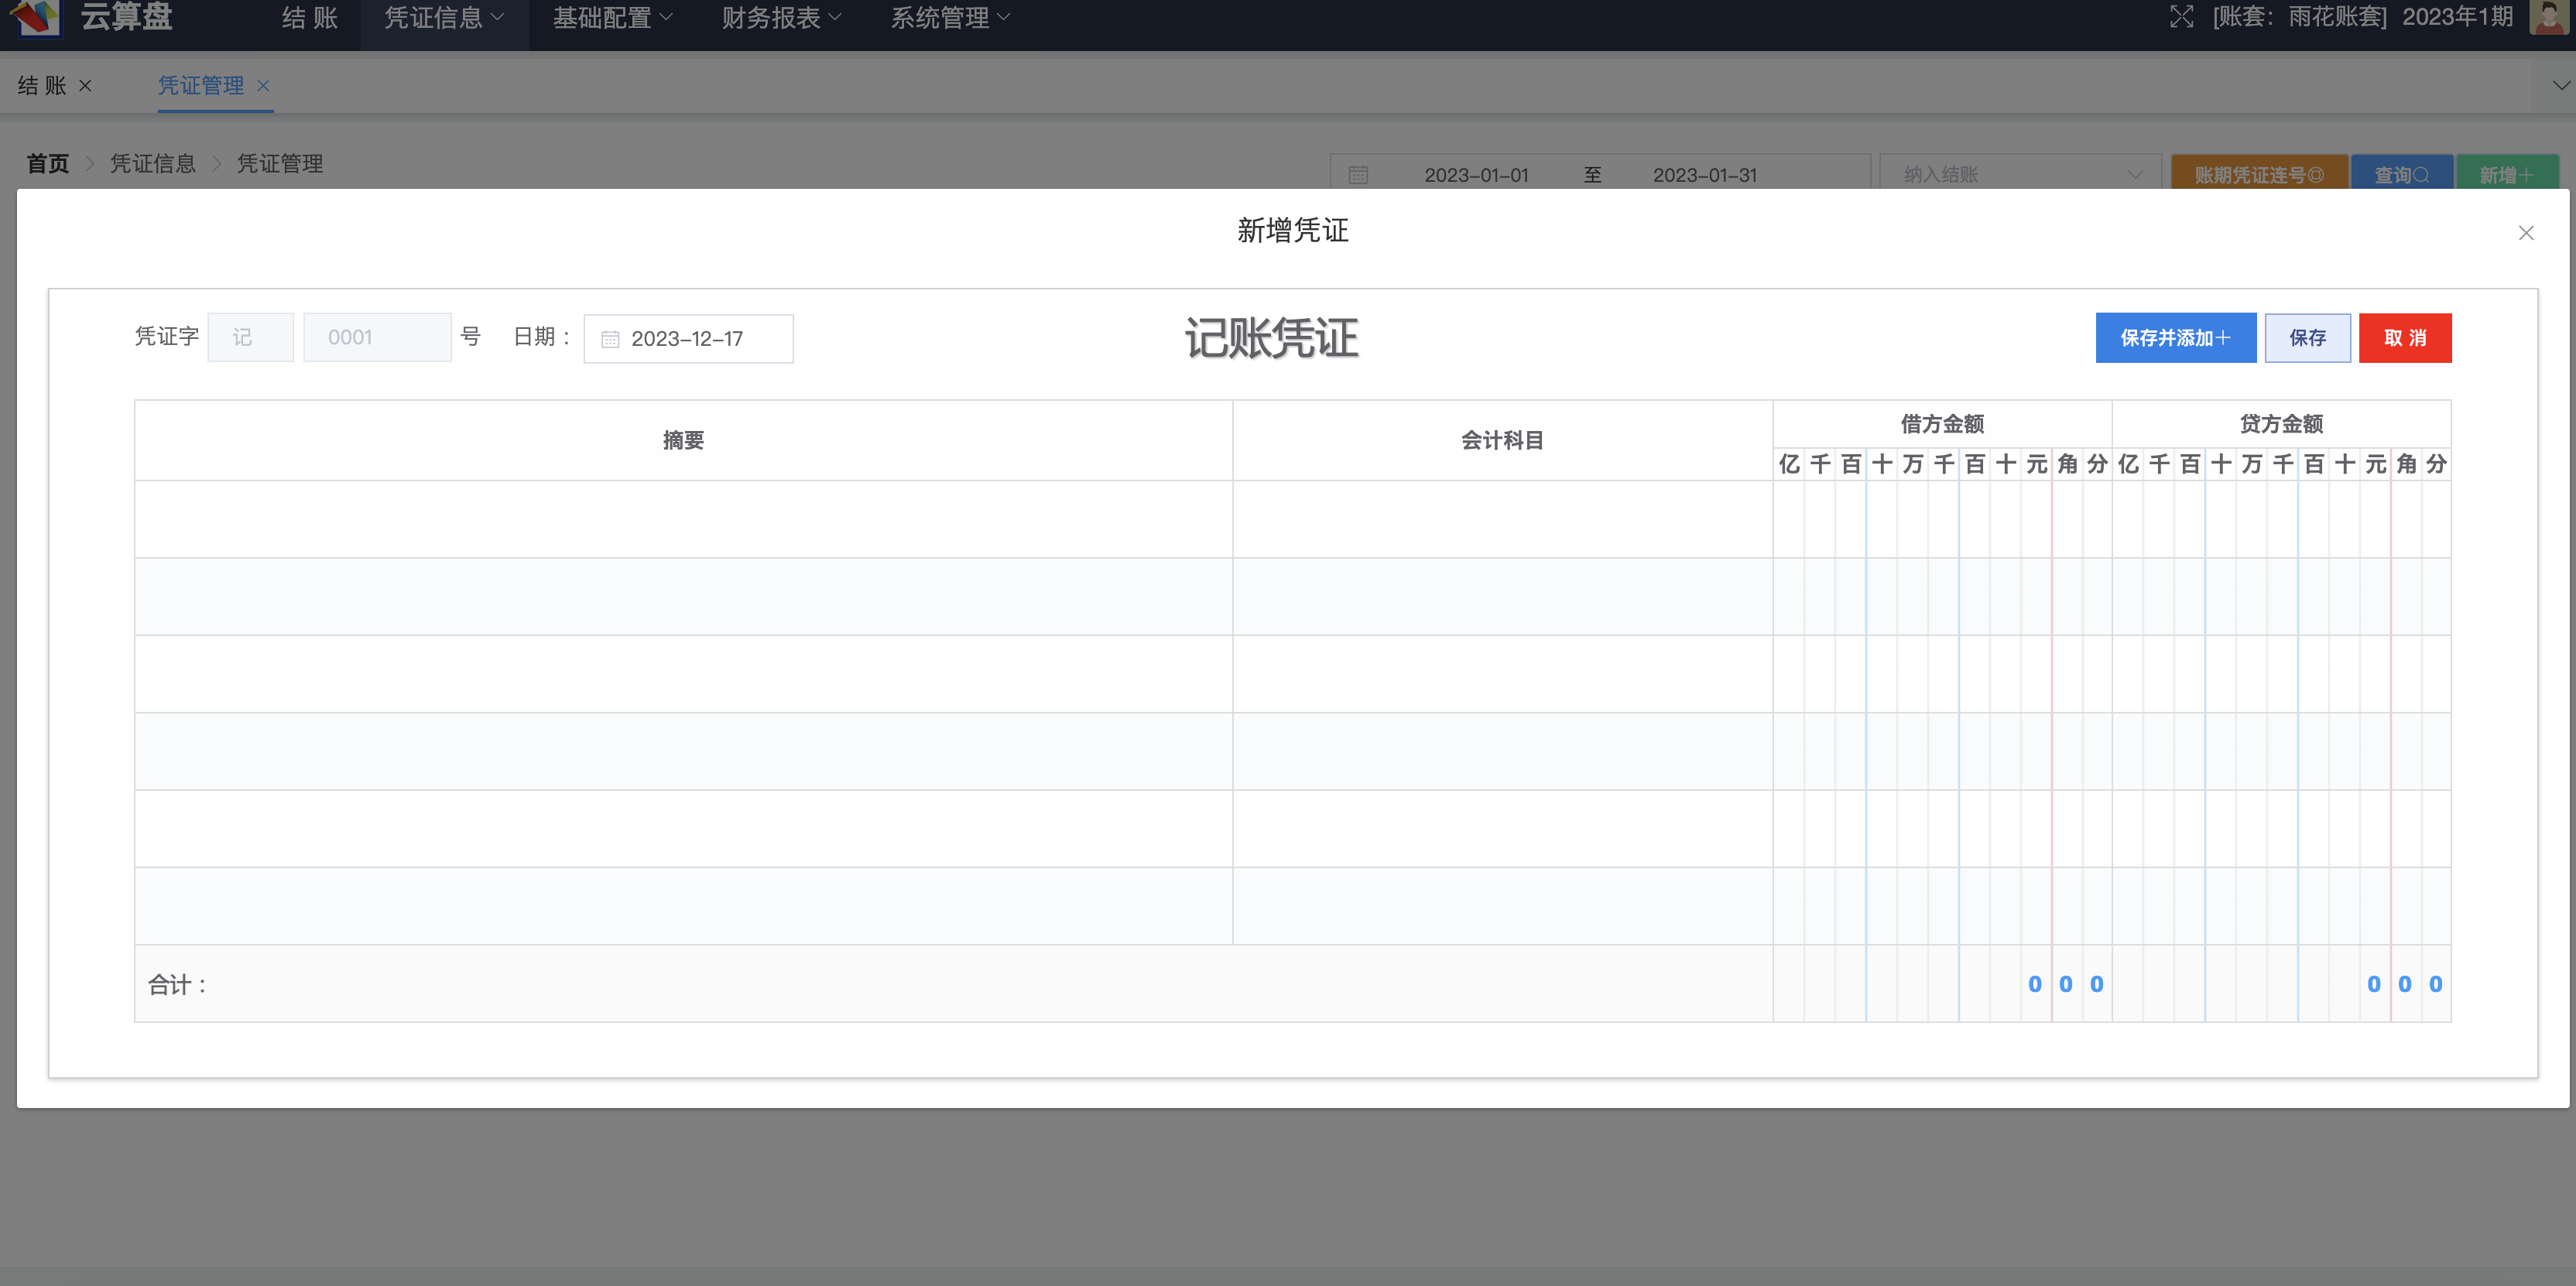Click the 凭证信息 breadcrumb link

[x=153, y=164]
